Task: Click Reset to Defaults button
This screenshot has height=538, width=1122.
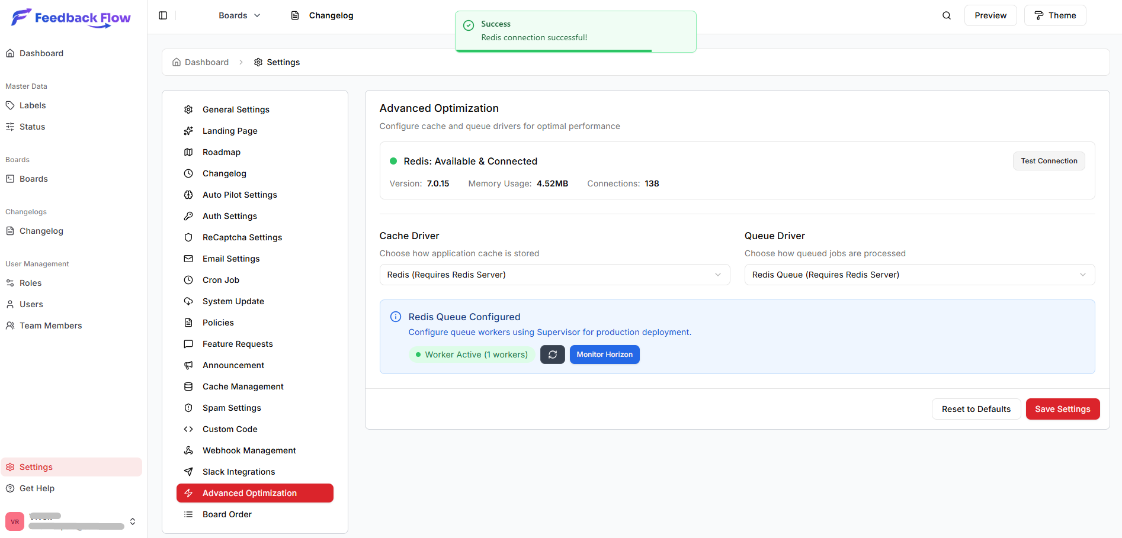Action: [976, 409]
